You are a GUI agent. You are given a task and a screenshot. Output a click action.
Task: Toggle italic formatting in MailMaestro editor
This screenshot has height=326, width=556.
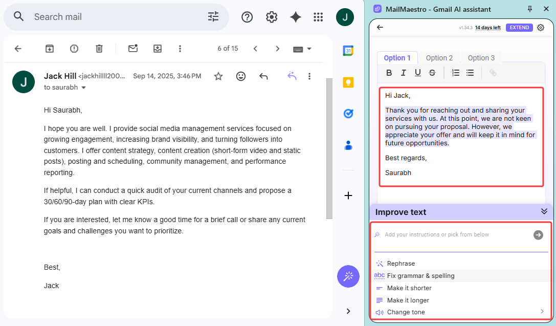pyautogui.click(x=404, y=73)
